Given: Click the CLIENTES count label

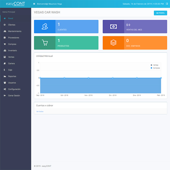Looking at the screenshot, I should point(62,30).
